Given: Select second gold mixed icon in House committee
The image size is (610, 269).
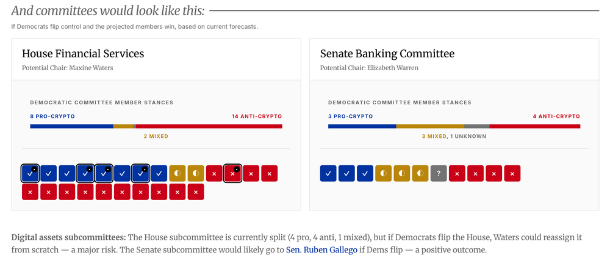Looking at the screenshot, I should (196, 174).
